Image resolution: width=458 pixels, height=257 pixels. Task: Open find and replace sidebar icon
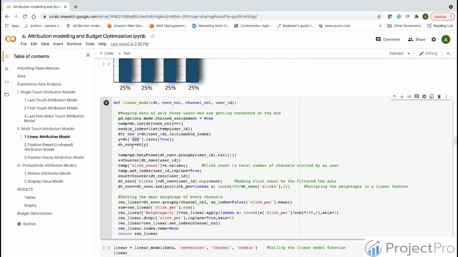coord(6,69)
